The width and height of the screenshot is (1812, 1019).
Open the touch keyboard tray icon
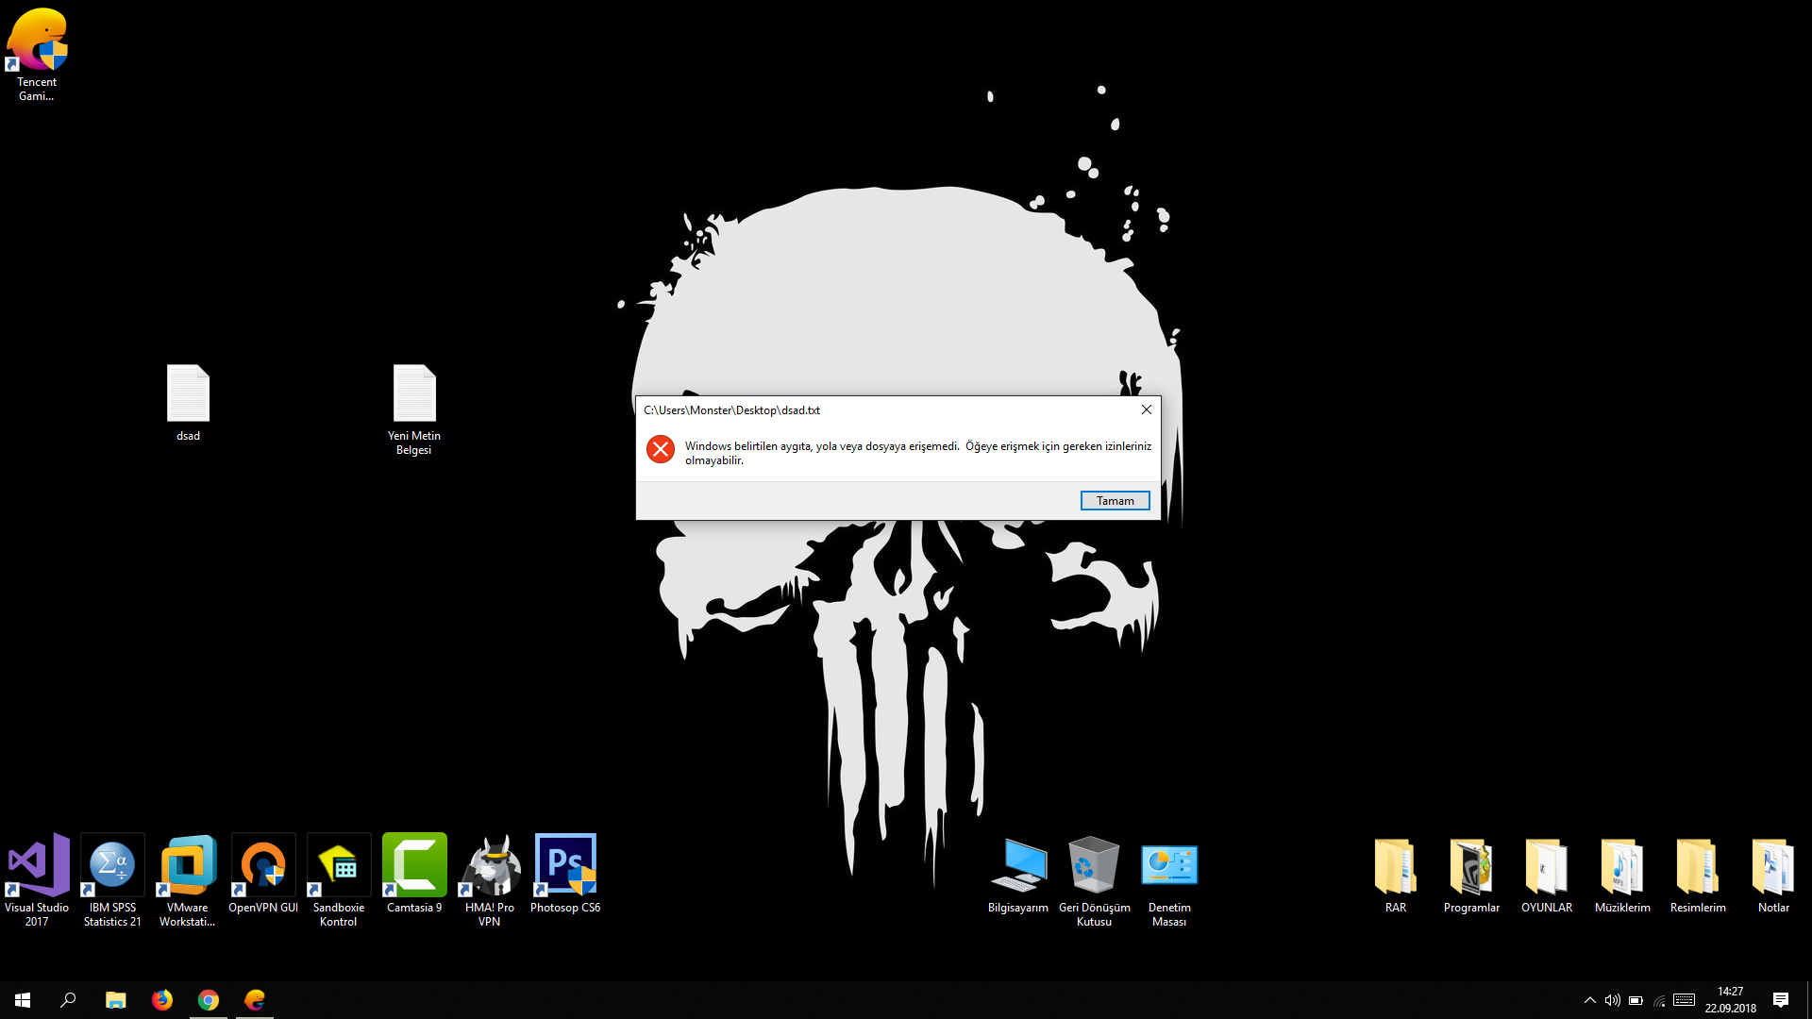1685,1000
